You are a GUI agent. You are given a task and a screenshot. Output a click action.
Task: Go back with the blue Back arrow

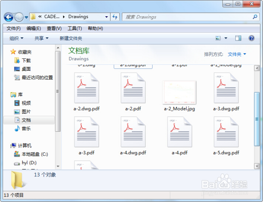(9, 17)
